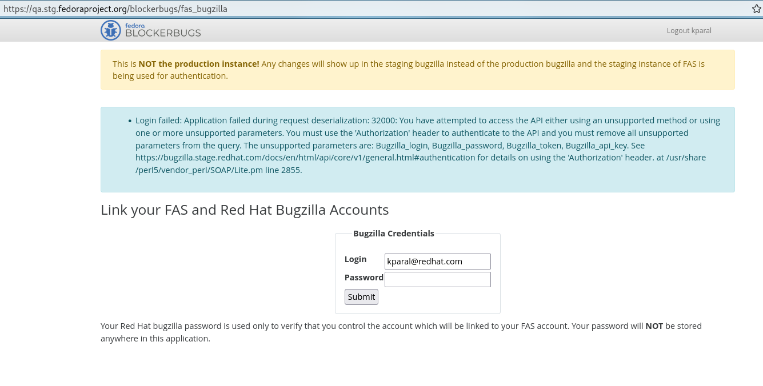Click '/perl5/vendor_perl/SOAP/Lite.pm line 2855' text
Screen dimensions: 763x386
218,170
